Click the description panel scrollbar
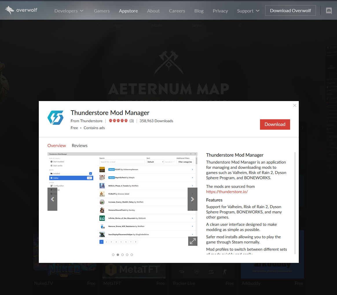 tap(295, 203)
